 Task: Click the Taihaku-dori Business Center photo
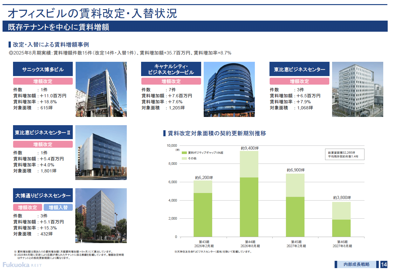[x=101, y=215]
